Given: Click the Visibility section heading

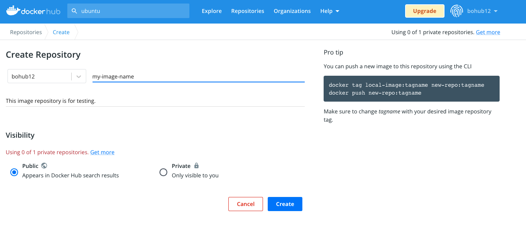Looking at the screenshot, I should (20, 135).
